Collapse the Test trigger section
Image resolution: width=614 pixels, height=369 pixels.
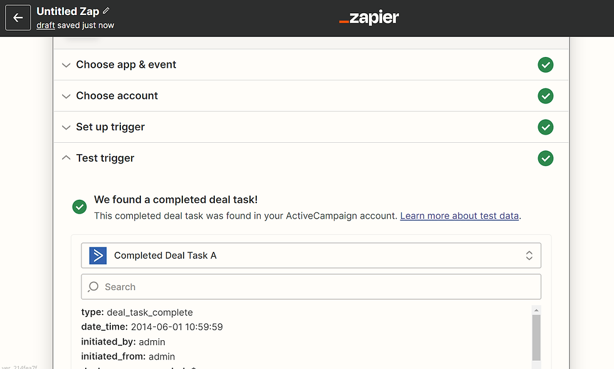[311, 159]
